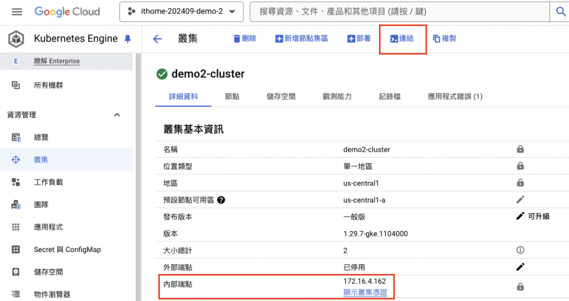Image resolution: width=569 pixels, height=301 pixels.
Task: Click info icon in 大小總計 row
Action: (520, 250)
